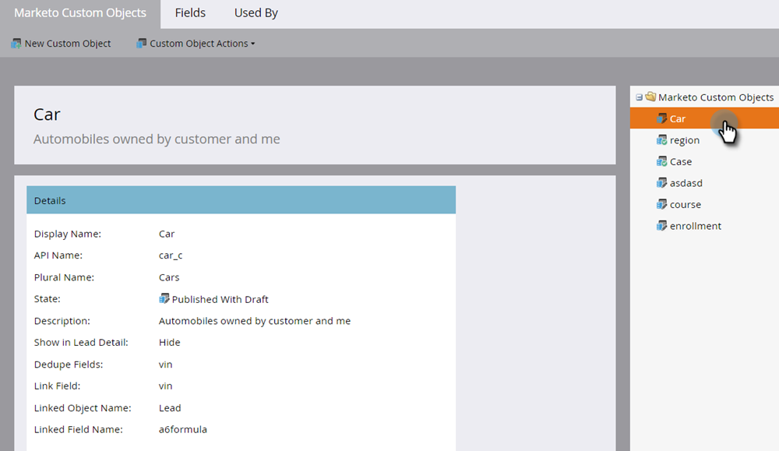Viewport: 779px width, 451px height.
Task: Click the asdasd object icon in tree
Action: pyautogui.click(x=661, y=183)
